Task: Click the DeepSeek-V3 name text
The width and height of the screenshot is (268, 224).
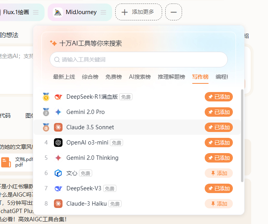Action: pos(84,188)
